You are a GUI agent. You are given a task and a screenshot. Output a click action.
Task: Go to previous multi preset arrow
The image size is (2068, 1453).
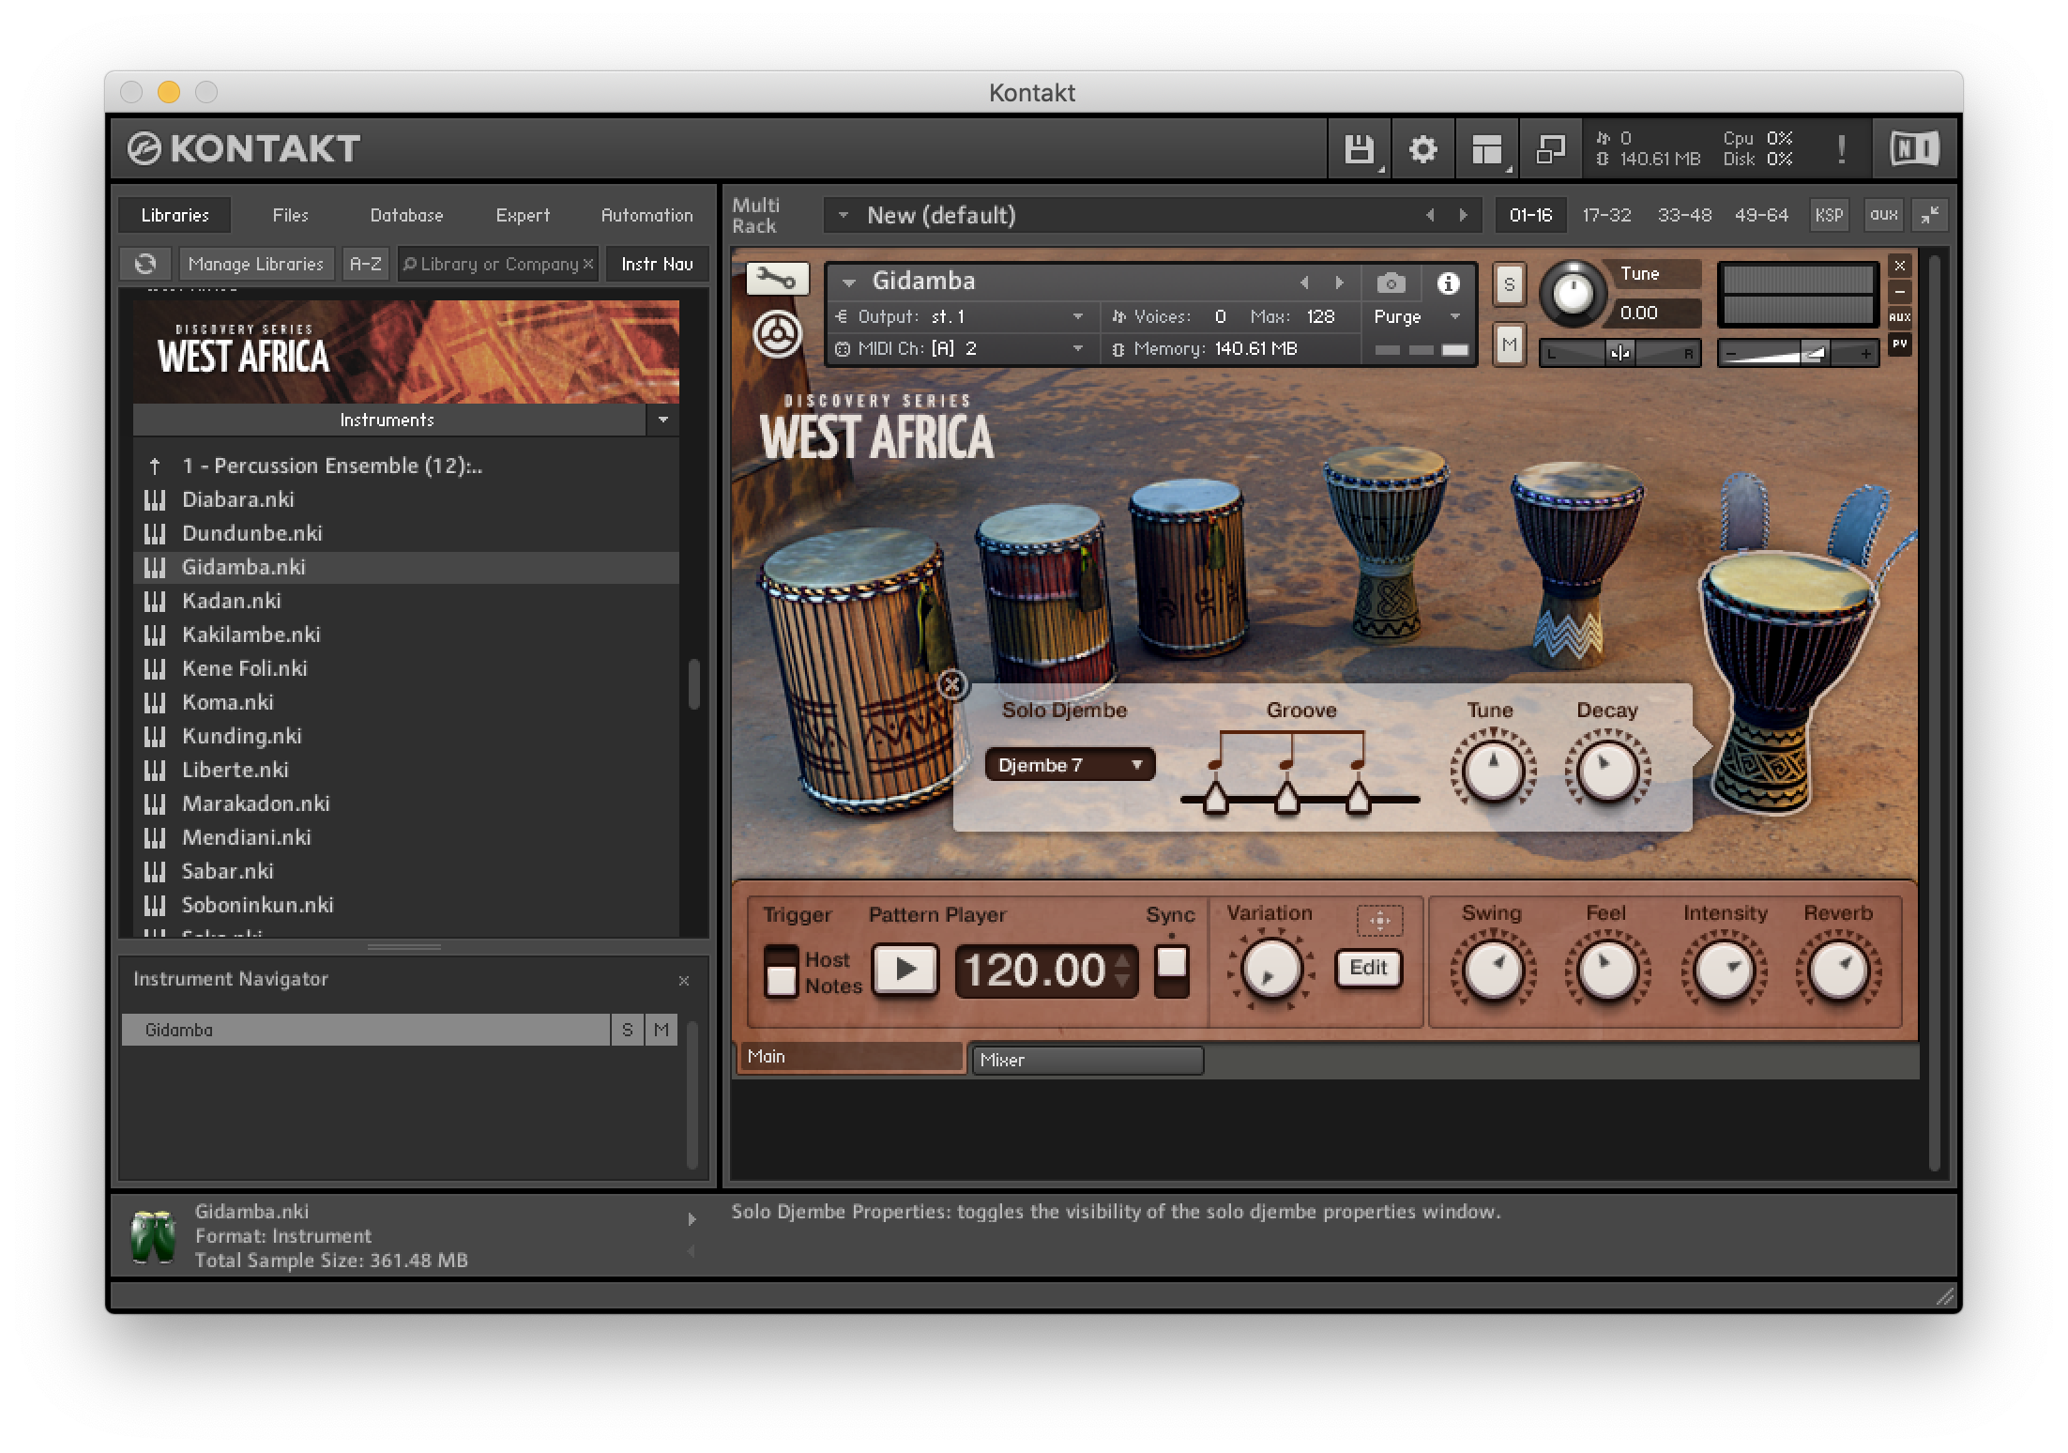pos(1430,215)
